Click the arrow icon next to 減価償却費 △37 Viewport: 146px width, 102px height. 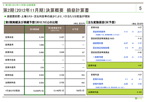point(133,43)
